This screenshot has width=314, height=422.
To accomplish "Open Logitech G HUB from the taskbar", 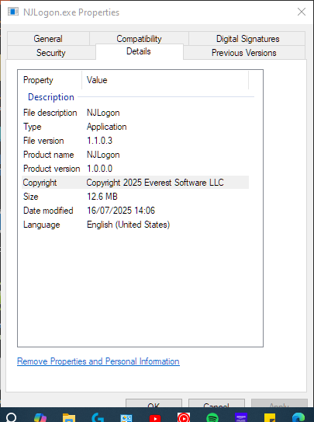I will tap(98, 417).
